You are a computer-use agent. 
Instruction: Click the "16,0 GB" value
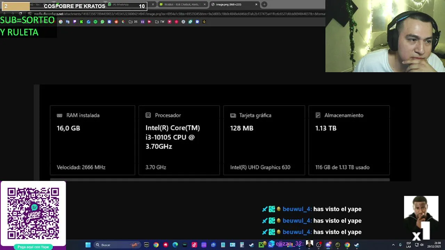68,128
